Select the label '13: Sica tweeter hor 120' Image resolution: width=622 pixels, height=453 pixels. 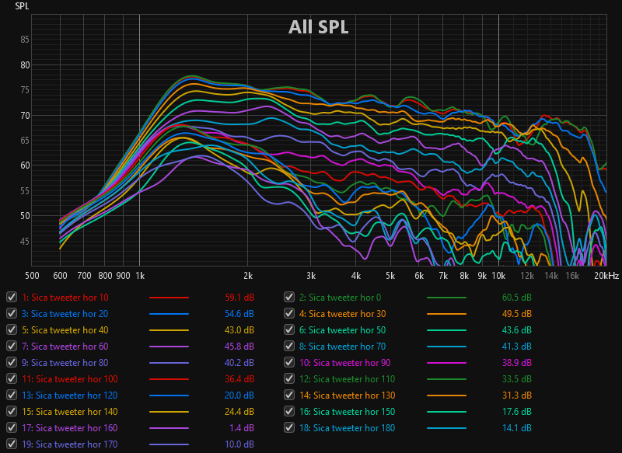click(x=70, y=396)
